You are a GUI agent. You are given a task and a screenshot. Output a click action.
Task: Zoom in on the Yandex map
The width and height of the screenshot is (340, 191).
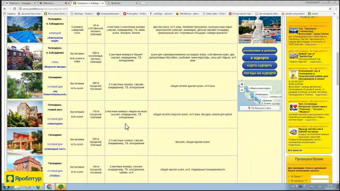(x=242, y=84)
